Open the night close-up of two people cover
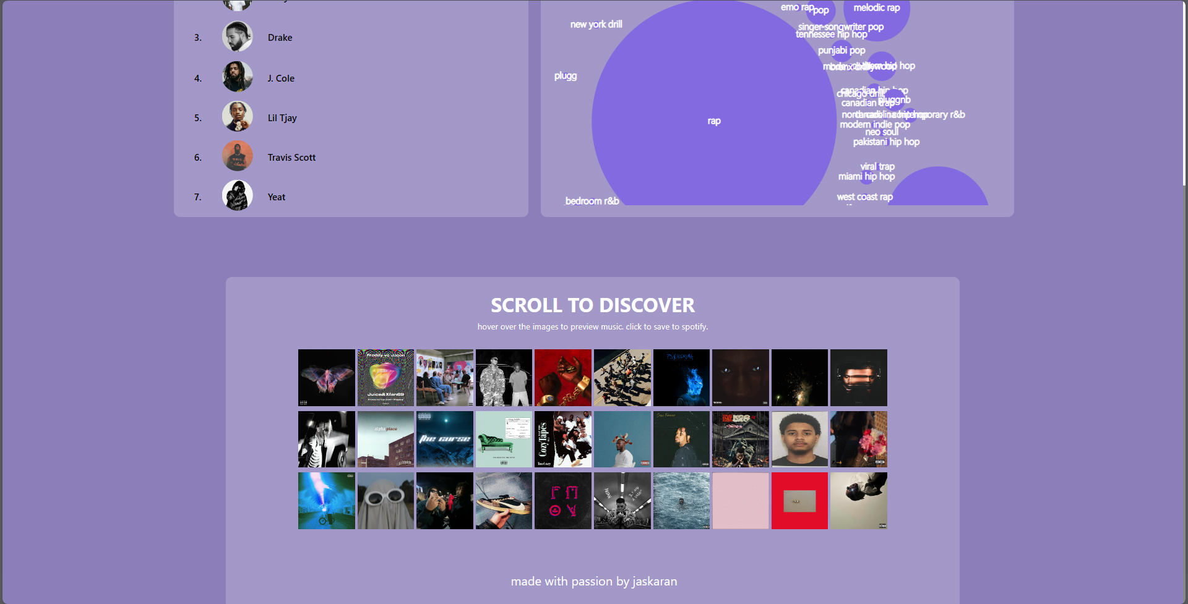The height and width of the screenshot is (604, 1188). [445, 501]
